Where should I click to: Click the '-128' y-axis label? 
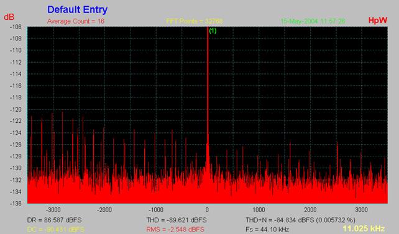tap(16, 156)
